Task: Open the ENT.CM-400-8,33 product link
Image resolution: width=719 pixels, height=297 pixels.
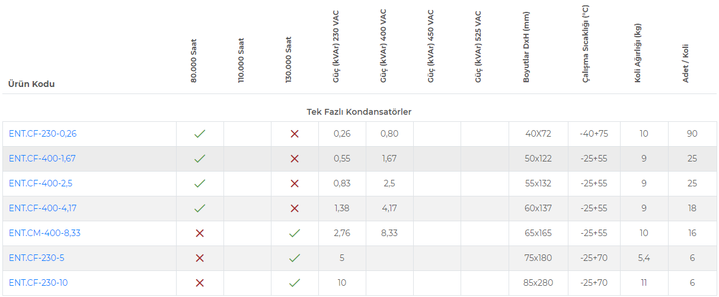Action: point(44,233)
